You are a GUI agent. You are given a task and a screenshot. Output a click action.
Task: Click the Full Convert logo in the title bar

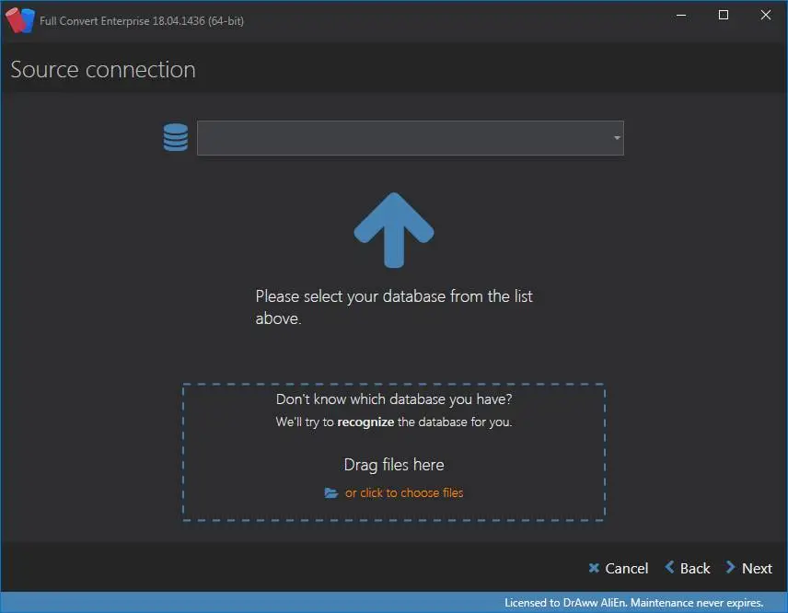point(20,20)
